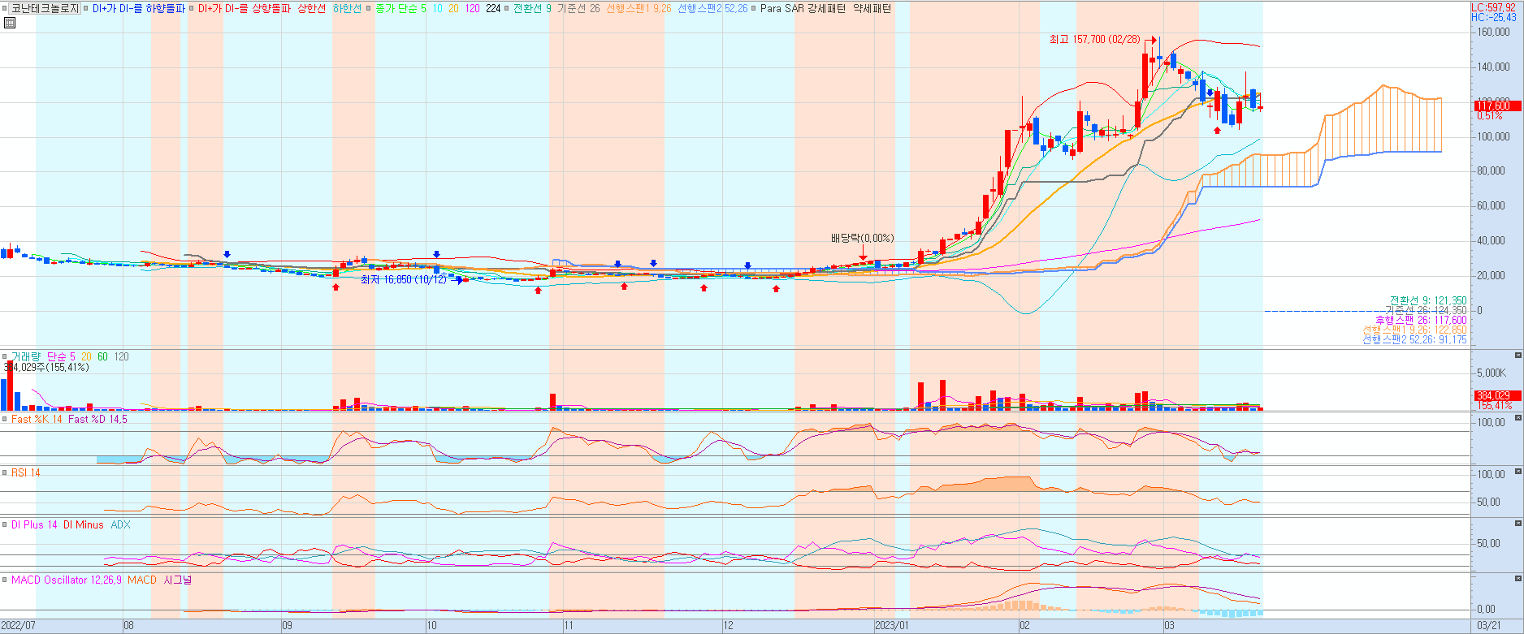Click the Fast %K 14 label

[x=37, y=420]
